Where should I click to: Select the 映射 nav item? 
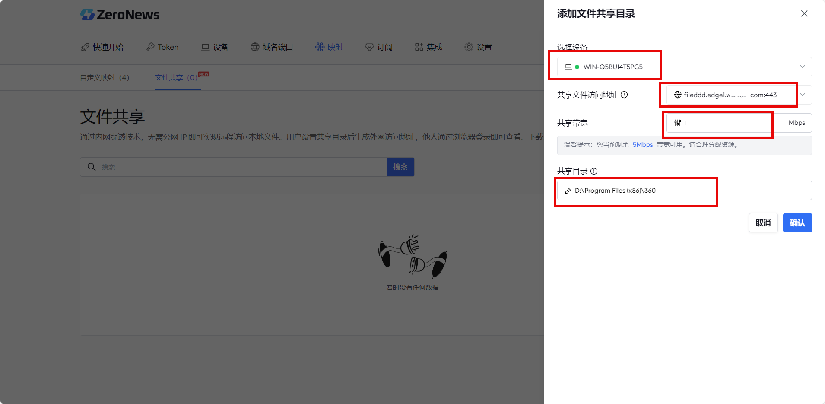tap(329, 47)
